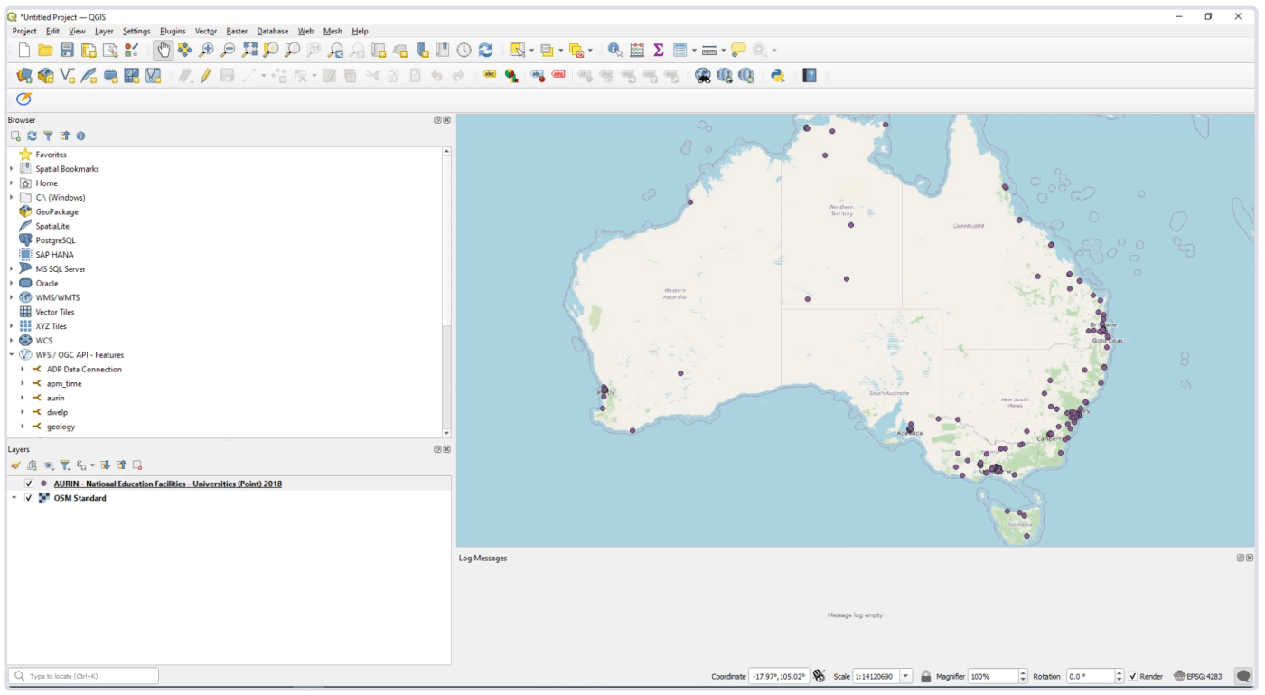Open the Python Console icon
This screenshot has width=1265, height=695.
click(777, 76)
